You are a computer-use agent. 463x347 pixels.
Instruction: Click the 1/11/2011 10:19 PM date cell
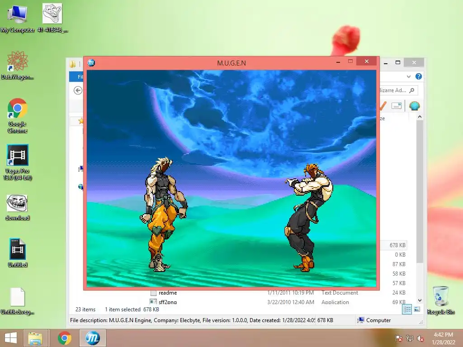[x=290, y=293]
